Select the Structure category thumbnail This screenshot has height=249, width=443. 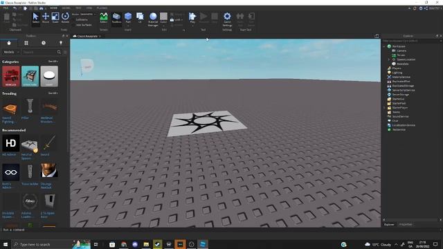point(30,76)
